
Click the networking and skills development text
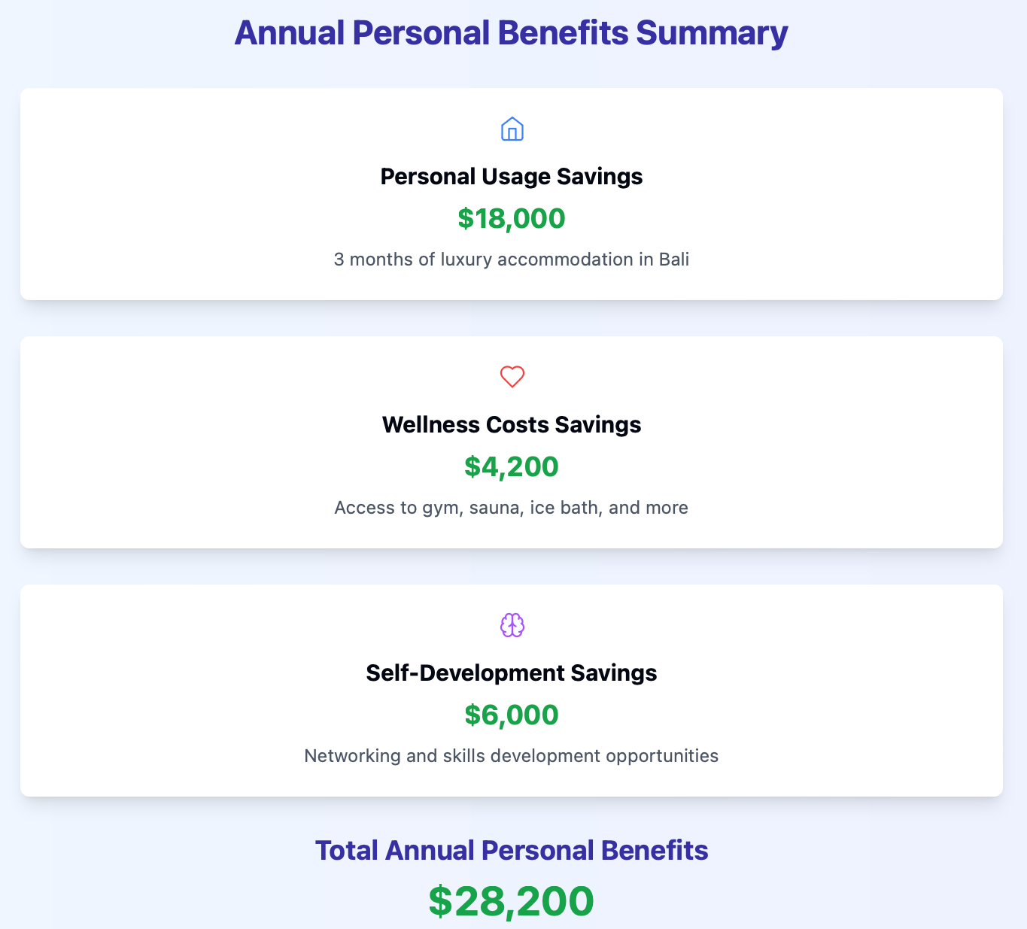(512, 756)
